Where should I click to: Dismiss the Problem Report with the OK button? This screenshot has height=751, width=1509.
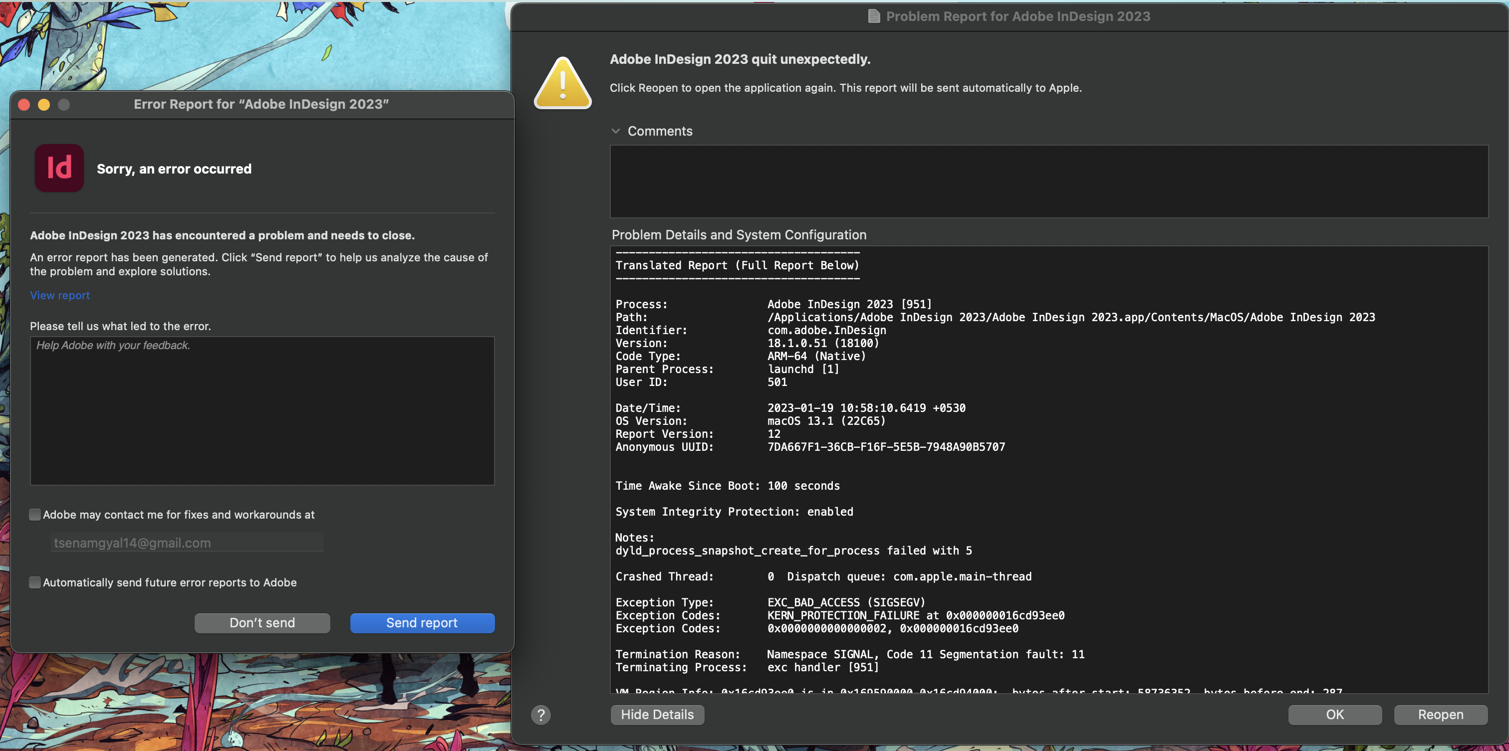1335,714
